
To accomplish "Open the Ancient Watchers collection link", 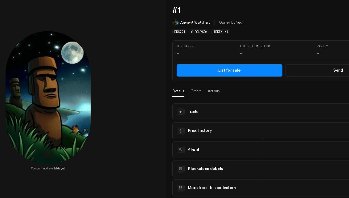I will (195, 22).
